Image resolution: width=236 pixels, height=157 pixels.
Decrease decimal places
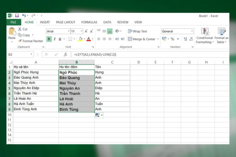(x=191, y=39)
